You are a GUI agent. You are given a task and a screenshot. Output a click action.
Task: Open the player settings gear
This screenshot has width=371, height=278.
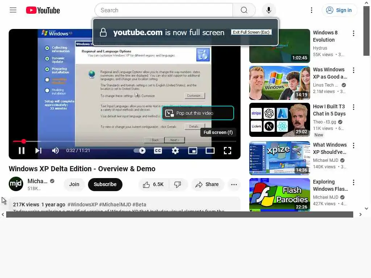(175, 151)
